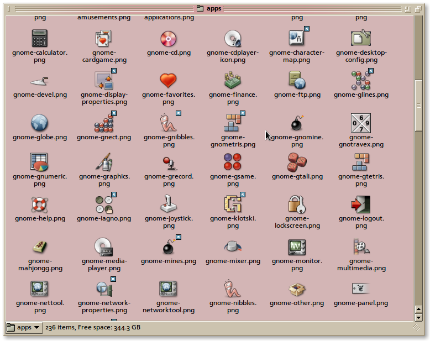Image resolution: width=430 pixels, height=341 pixels.
Task: Select the gnome-mines.png bomb icon
Action: (x=169, y=246)
